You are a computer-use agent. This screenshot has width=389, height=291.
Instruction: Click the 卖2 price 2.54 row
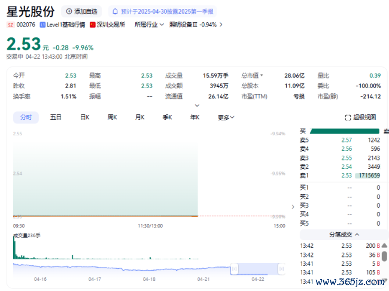340,166
